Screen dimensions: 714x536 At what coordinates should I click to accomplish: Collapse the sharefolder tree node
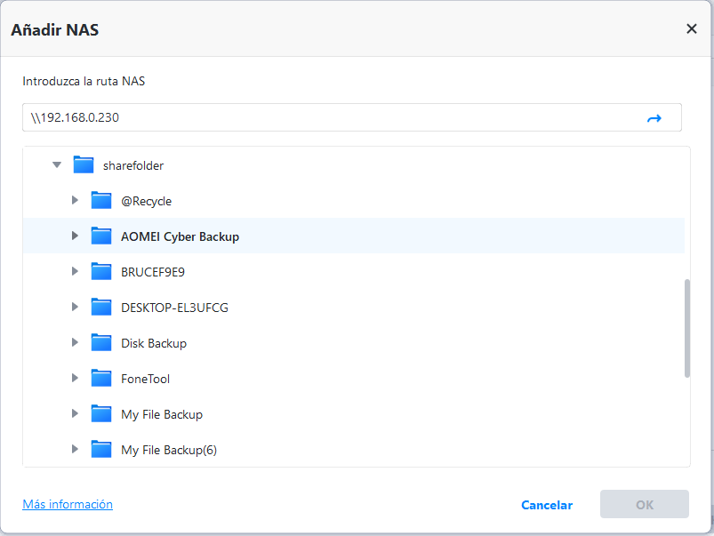tap(57, 164)
